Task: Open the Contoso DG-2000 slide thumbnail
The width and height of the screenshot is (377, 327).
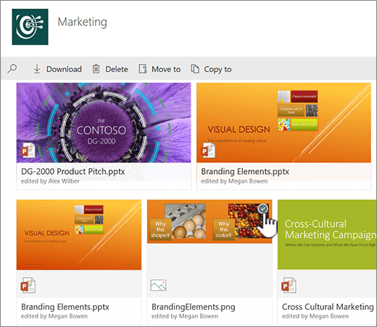Action: [x=104, y=123]
